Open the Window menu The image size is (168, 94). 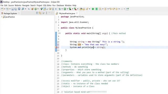[68, 5]
